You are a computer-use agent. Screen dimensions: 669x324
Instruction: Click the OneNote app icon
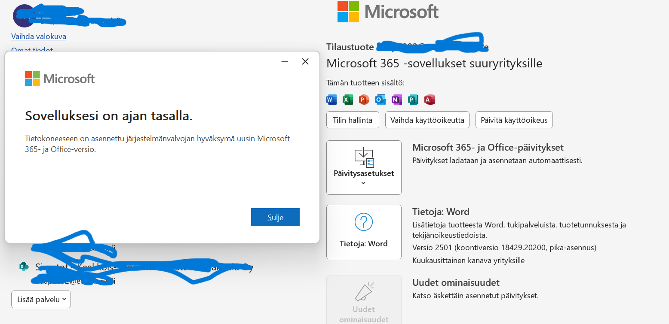[x=397, y=100]
